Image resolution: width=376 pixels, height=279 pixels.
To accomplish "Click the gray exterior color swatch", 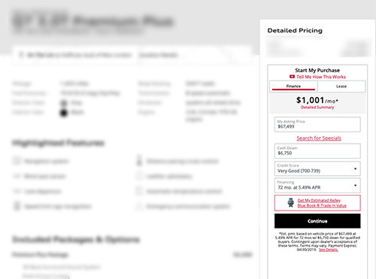I will pyautogui.click(x=64, y=103).
